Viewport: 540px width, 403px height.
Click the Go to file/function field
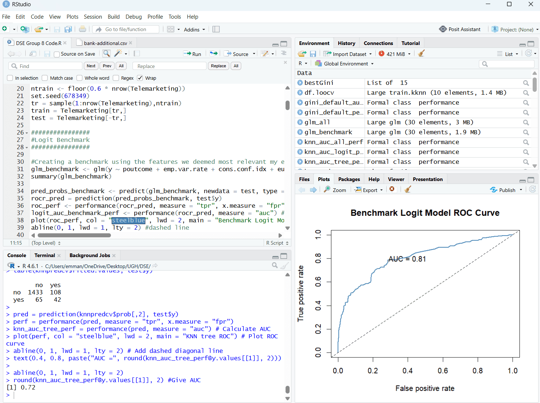(126, 29)
